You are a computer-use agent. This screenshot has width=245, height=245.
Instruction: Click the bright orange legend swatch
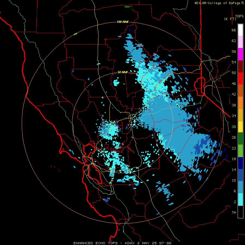pos(240,103)
